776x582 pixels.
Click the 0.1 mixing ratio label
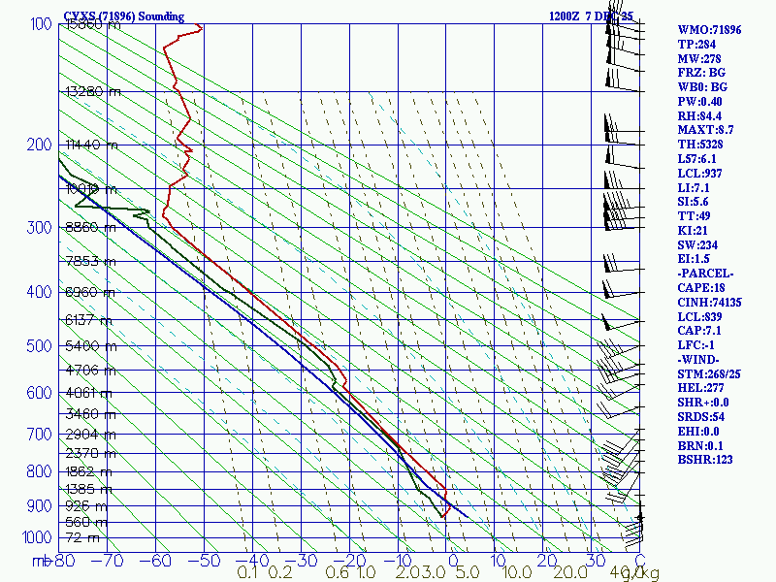point(247,572)
